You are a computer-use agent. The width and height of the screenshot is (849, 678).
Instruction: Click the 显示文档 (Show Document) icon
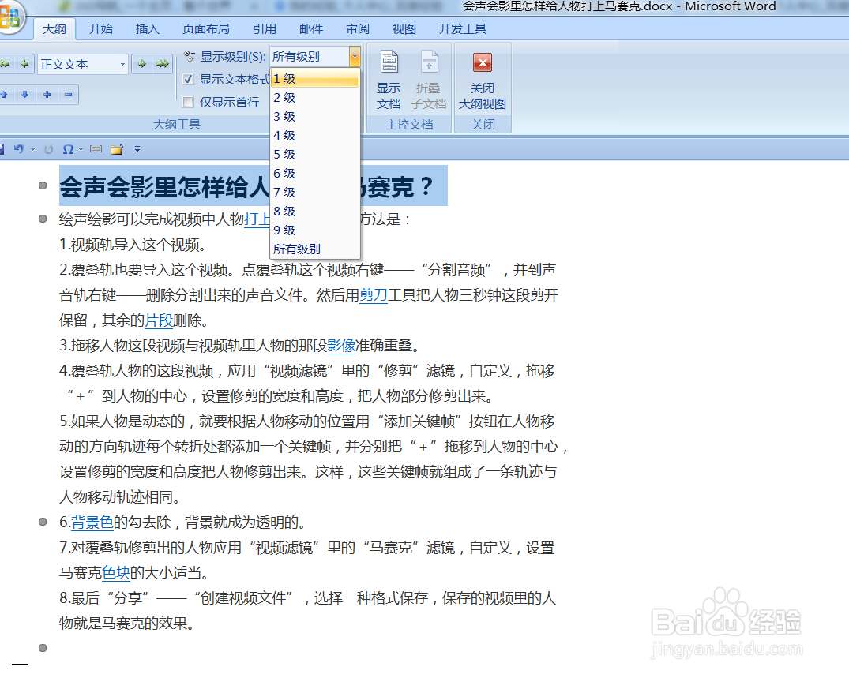click(x=389, y=75)
